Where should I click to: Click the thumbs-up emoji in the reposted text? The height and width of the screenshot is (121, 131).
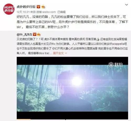pos(98,39)
